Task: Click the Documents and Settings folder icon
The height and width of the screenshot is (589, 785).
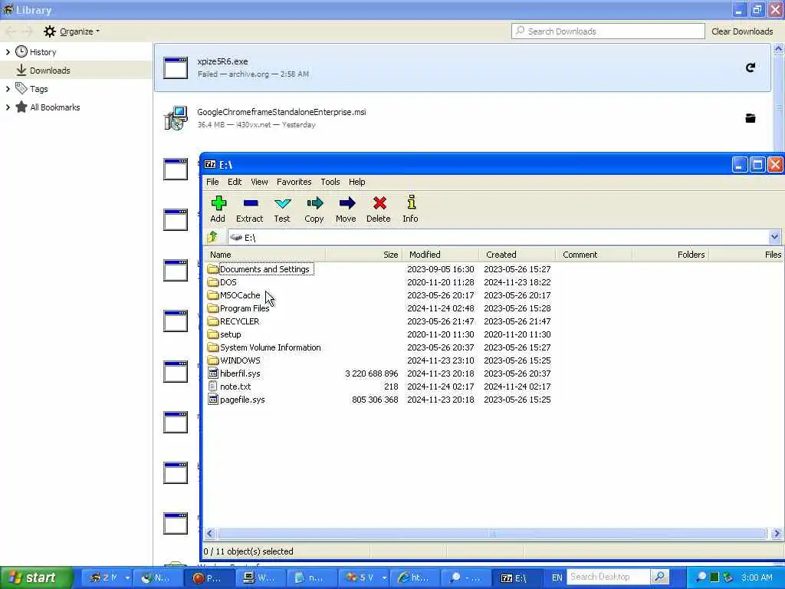Action: [x=213, y=269]
